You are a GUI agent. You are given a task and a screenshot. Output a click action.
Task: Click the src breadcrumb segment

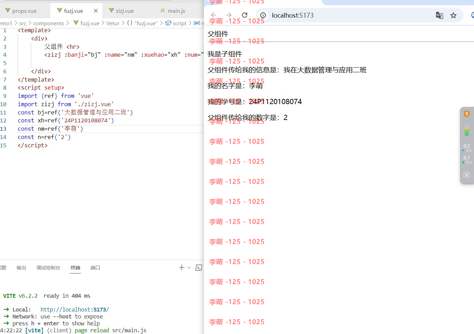click(23, 23)
